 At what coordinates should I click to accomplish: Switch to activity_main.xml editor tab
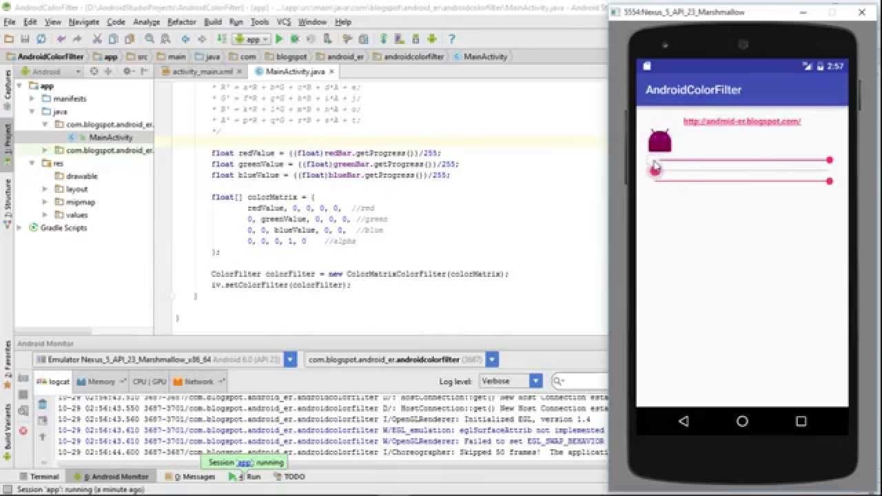pos(201,72)
